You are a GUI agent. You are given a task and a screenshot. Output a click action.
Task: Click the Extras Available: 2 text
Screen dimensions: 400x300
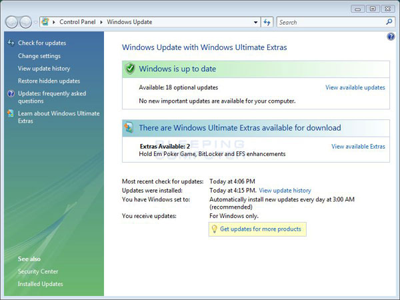[165, 147]
